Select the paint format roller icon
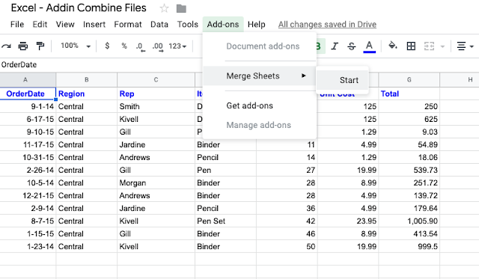Viewport: 479px width, 279px height. click(40, 46)
